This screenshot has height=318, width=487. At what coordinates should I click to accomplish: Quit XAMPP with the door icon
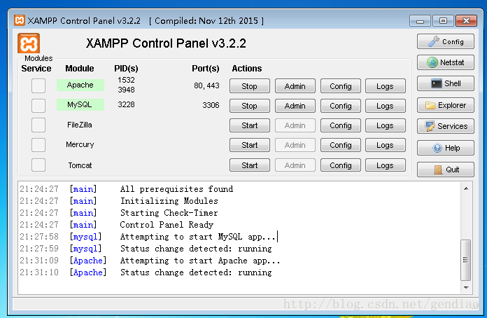point(446,170)
